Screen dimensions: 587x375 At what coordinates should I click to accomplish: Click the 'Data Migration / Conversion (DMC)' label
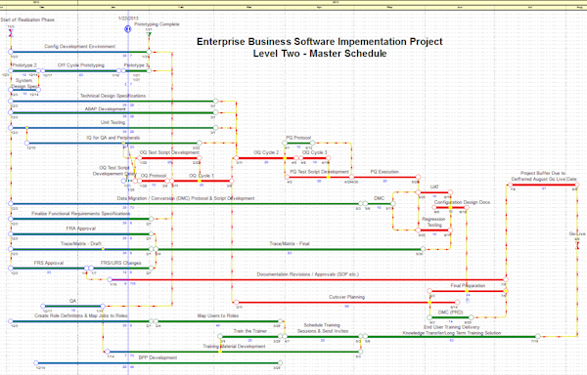point(186,198)
